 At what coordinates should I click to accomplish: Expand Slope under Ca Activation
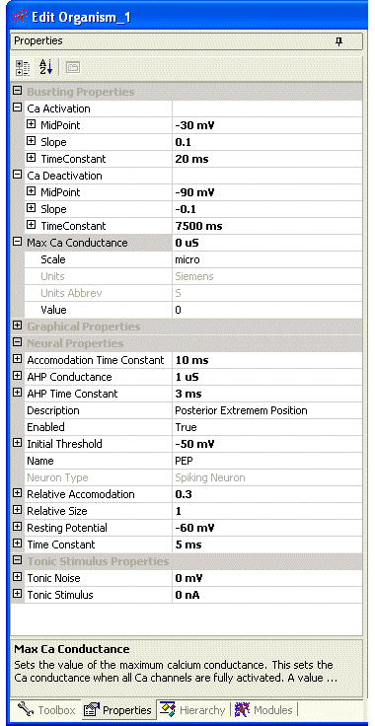click(31, 141)
